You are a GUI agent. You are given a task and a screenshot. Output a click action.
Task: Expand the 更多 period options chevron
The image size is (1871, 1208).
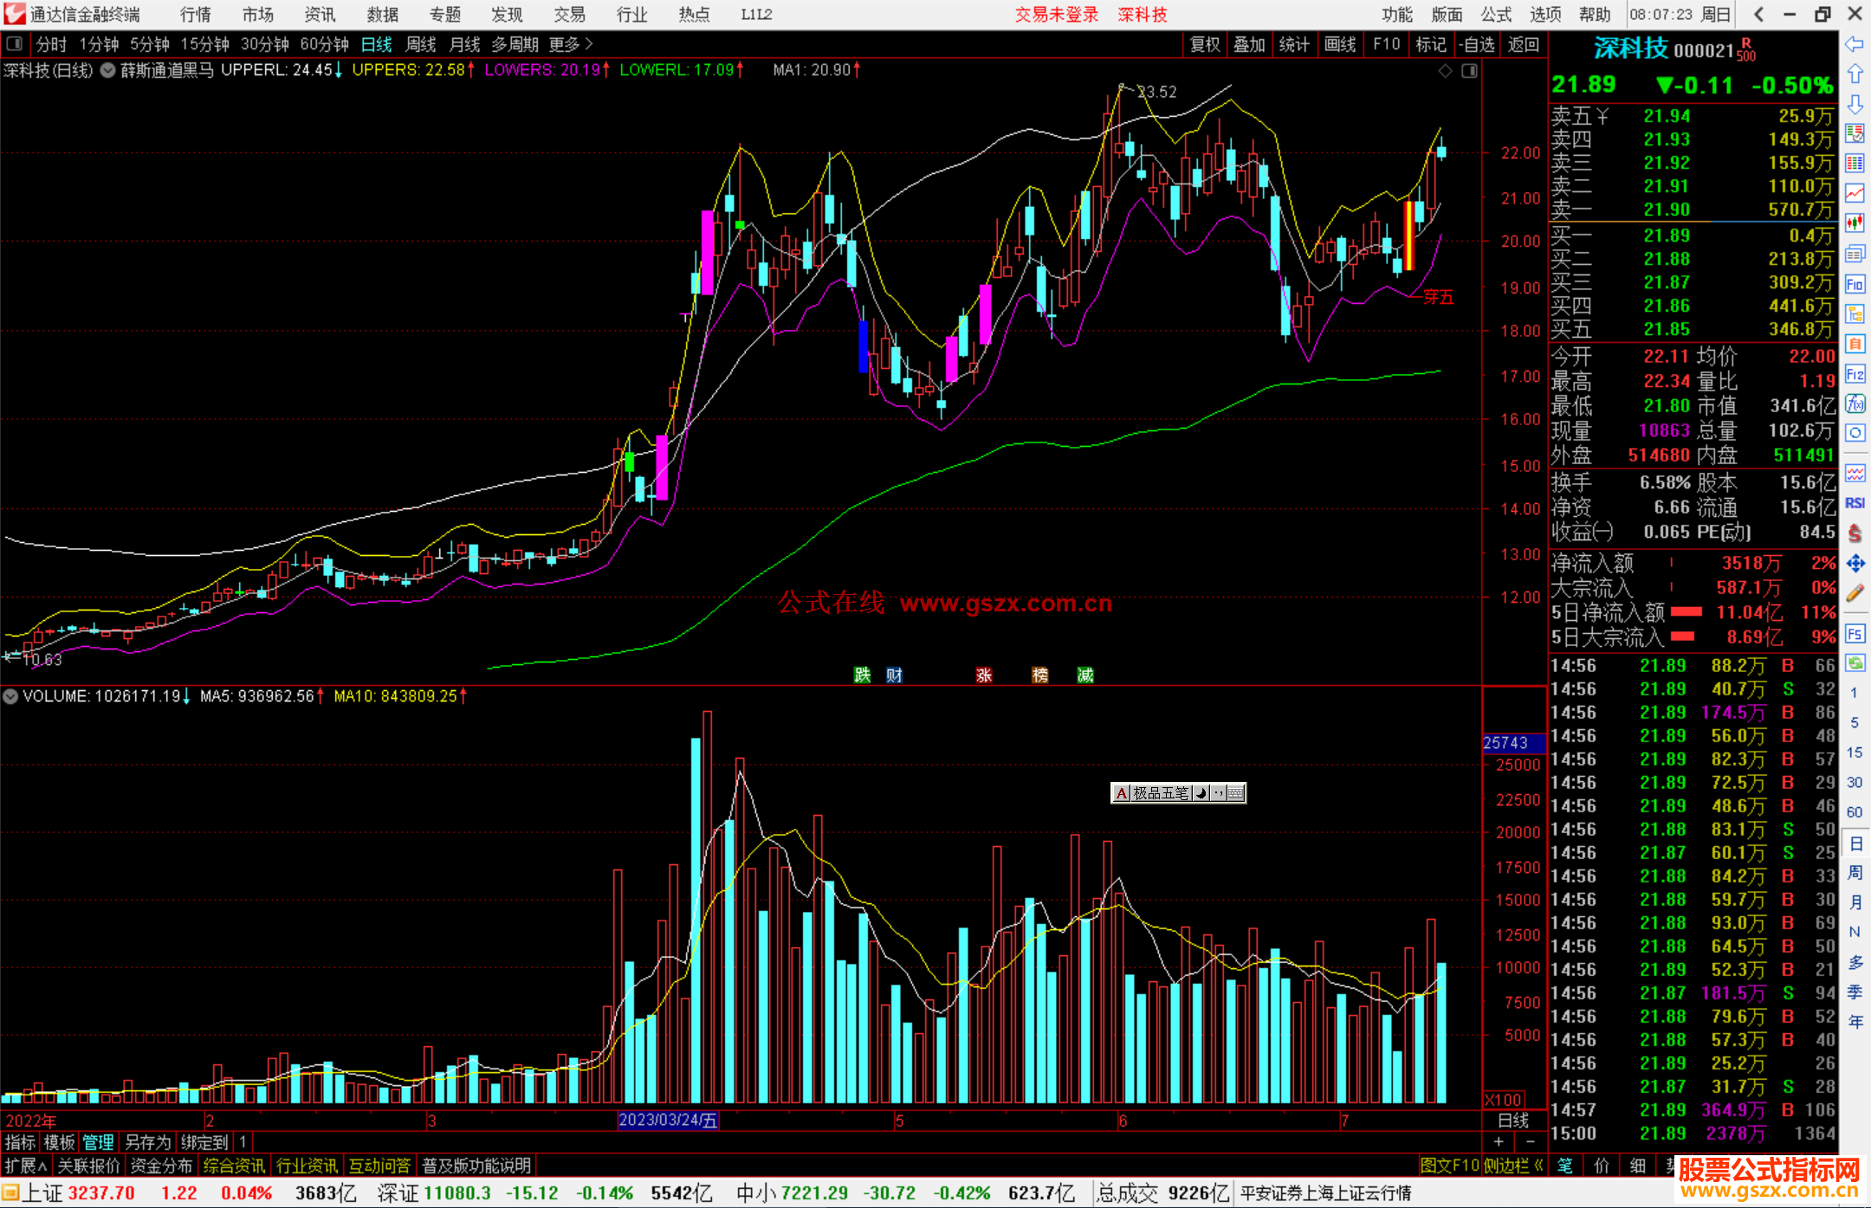590,44
